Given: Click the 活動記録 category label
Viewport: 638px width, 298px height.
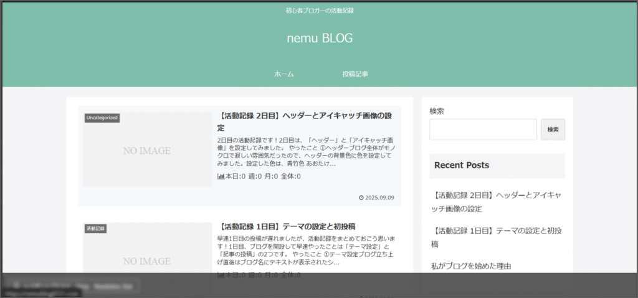Looking at the screenshot, I should [x=96, y=229].
